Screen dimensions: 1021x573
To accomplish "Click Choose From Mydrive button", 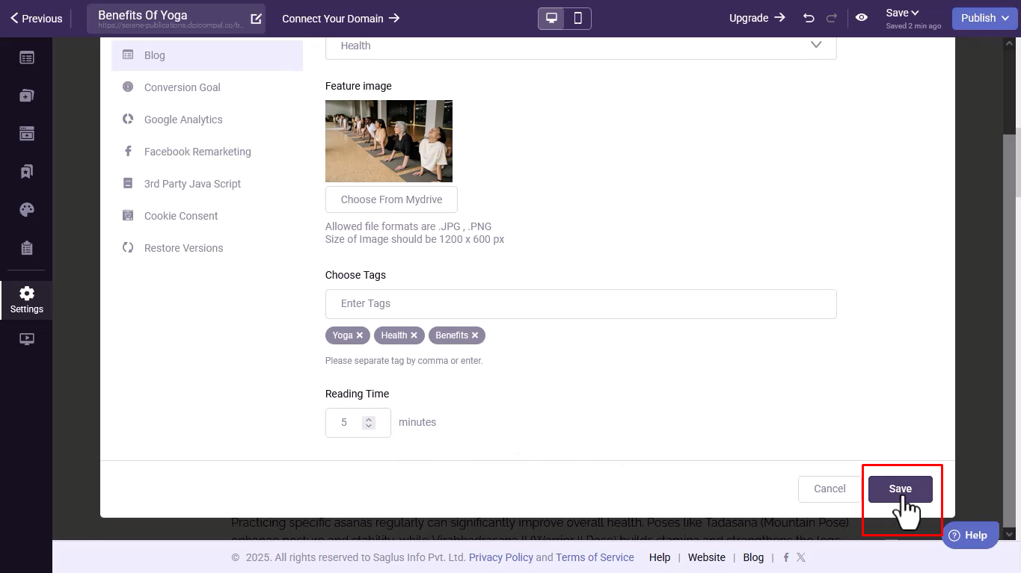I will click(x=391, y=199).
